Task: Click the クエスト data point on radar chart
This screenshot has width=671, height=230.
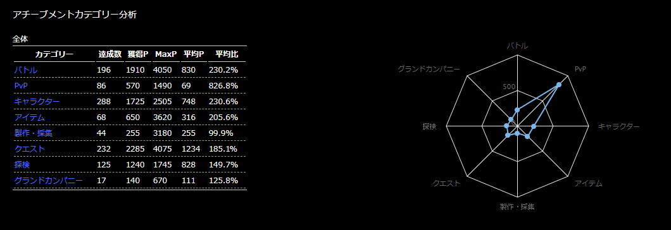Action: point(508,135)
